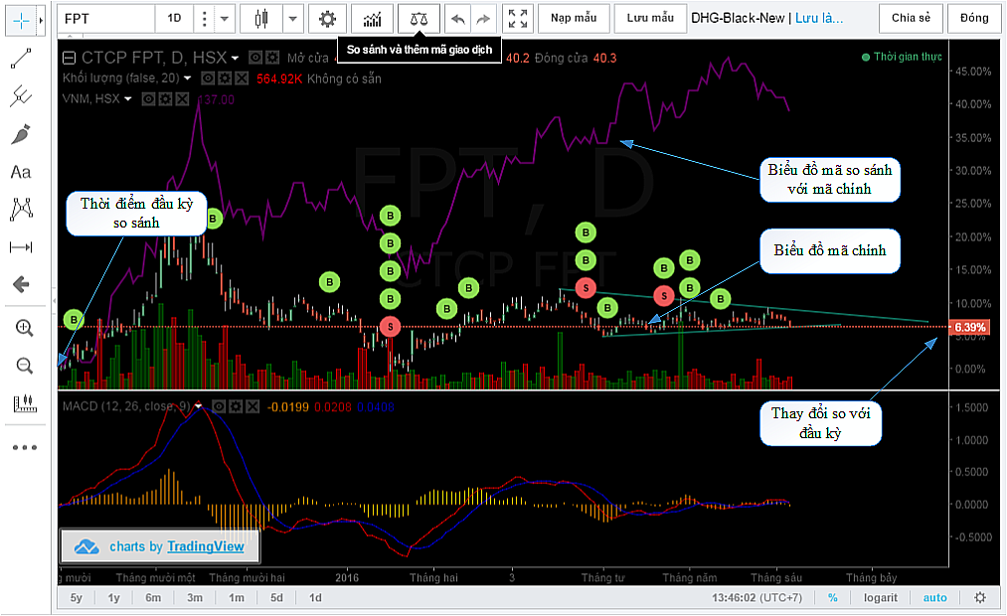Viewport: 1007px width, 616px height.
Task: Select the candlestick chart style icon
Action: [x=260, y=19]
